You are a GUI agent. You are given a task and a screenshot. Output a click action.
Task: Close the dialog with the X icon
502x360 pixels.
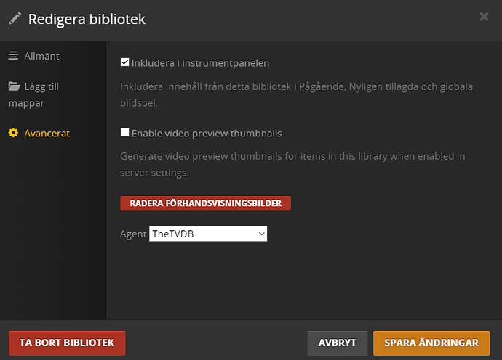(484, 16)
